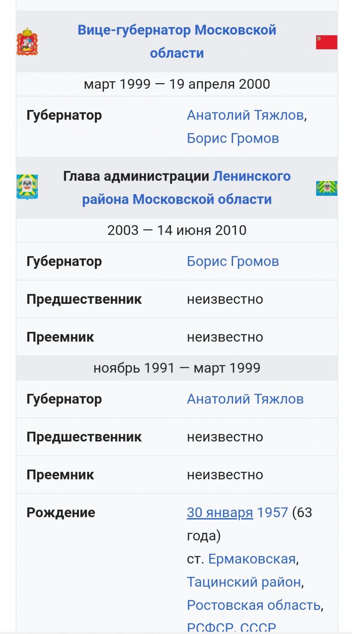Open Борис Громов link under vice-governor section
Viewport: 352px width, 634px height.
pyautogui.click(x=233, y=138)
